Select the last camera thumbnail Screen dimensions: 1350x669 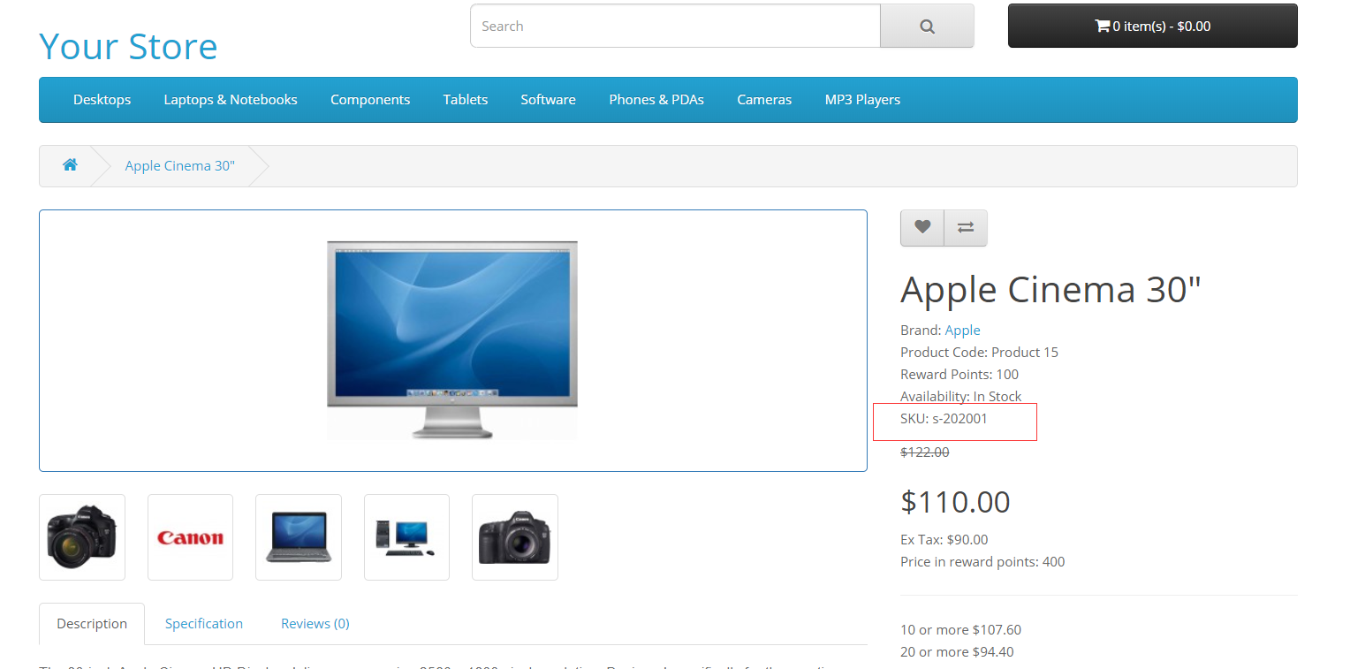515,537
